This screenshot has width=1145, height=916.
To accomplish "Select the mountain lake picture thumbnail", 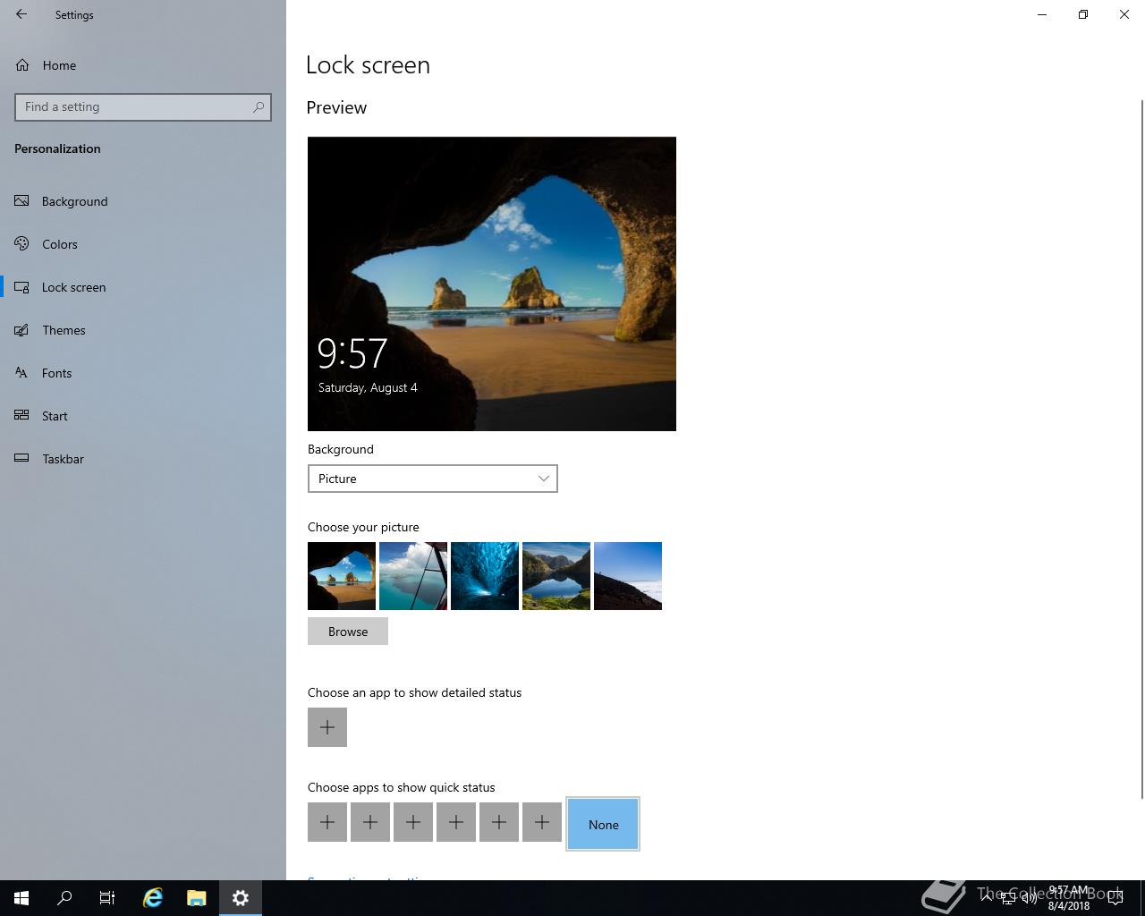I will click(556, 576).
